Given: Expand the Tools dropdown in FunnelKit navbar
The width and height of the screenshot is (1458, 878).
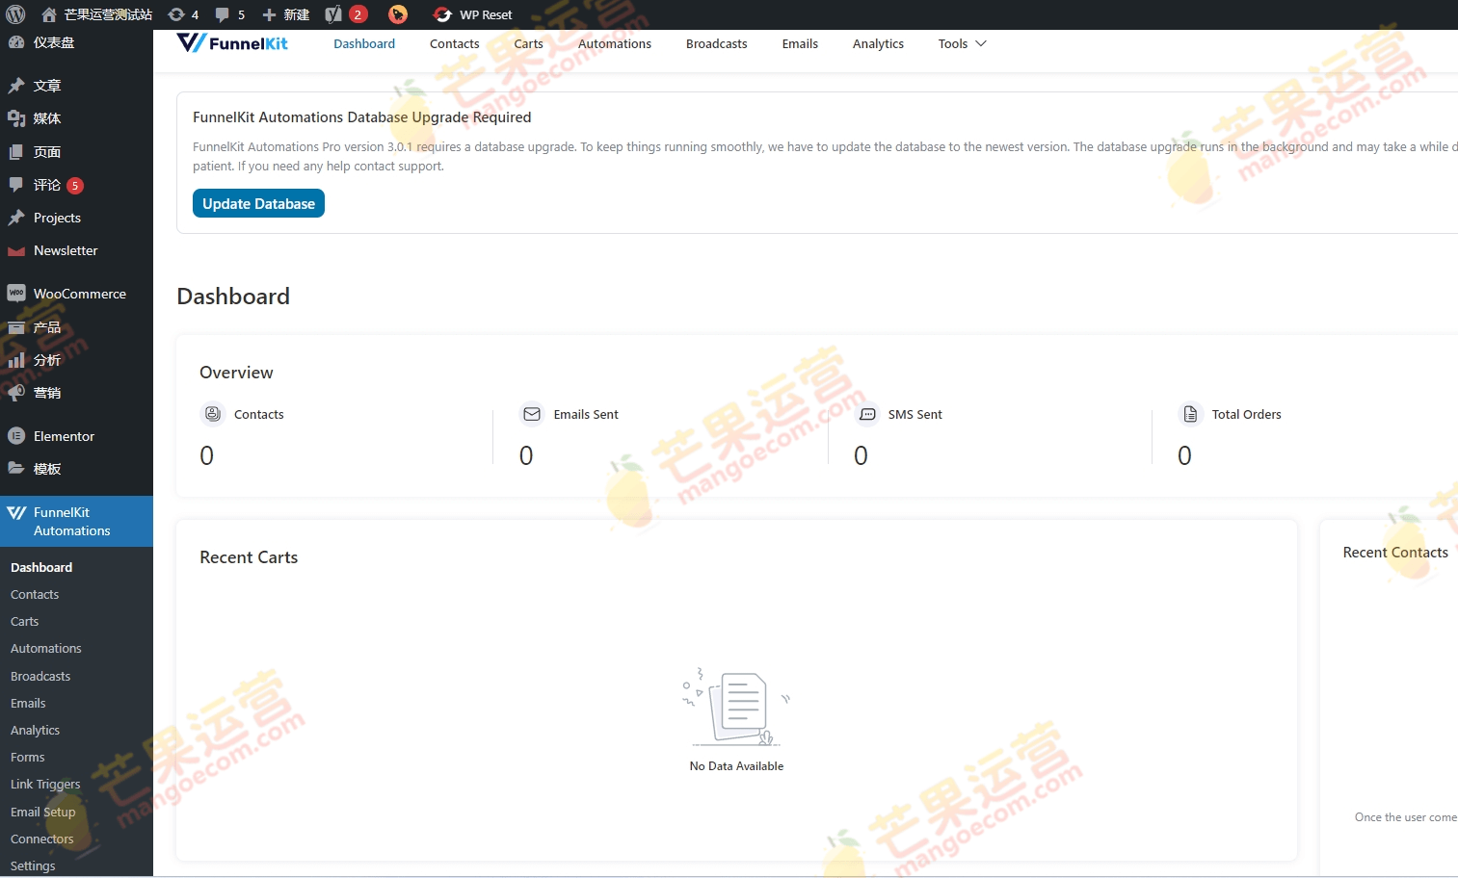Looking at the screenshot, I should coord(961,43).
